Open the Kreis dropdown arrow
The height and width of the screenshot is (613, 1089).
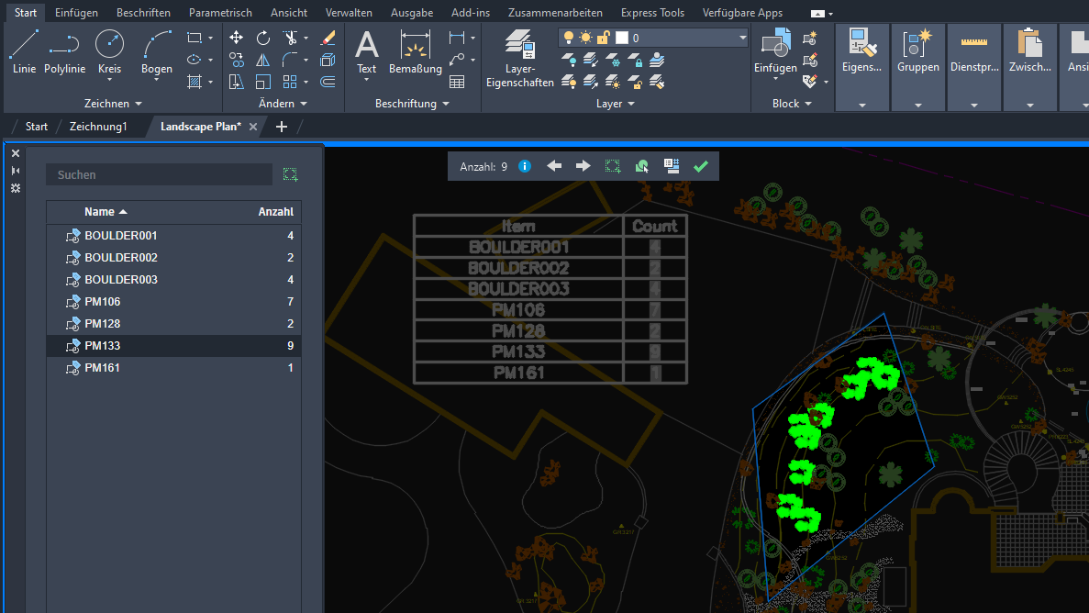pos(109,81)
